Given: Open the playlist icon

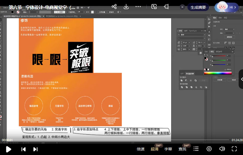Looking at the screenshot, I should 196,149.
